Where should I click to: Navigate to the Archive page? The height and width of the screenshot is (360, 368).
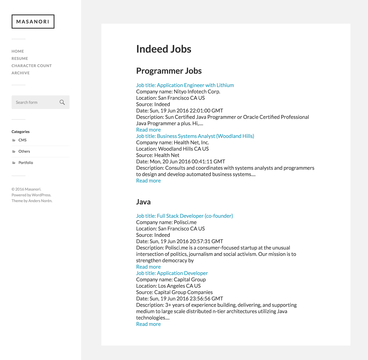pyautogui.click(x=21, y=73)
